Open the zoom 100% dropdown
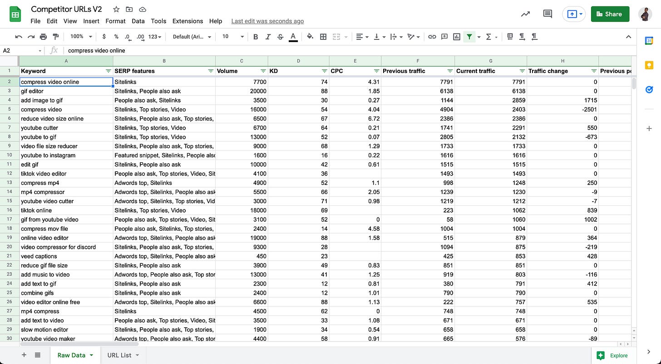This screenshot has width=661, height=364. pos(81,37)
